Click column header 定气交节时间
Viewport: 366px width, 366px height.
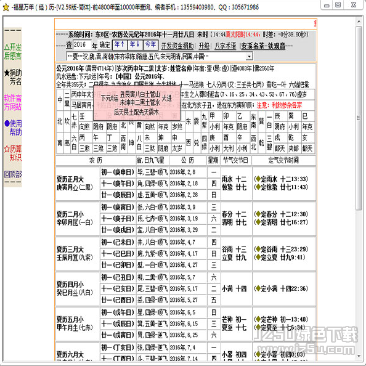point(283,160)
